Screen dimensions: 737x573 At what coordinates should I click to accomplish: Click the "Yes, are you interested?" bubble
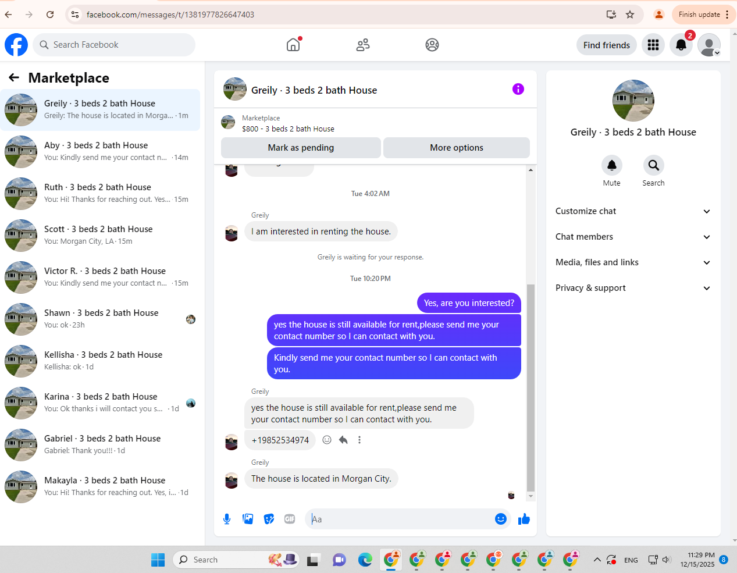tap(469, 302)
